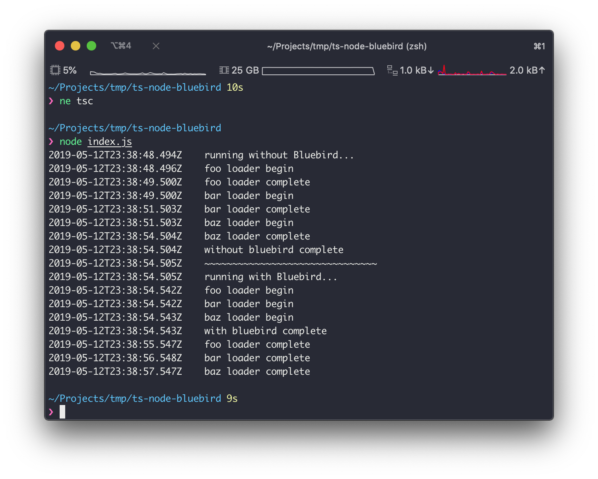Image resolution: width=598 pixels, height=479 pixels.
Task: Click the 10s duration label
Action: 235,87
